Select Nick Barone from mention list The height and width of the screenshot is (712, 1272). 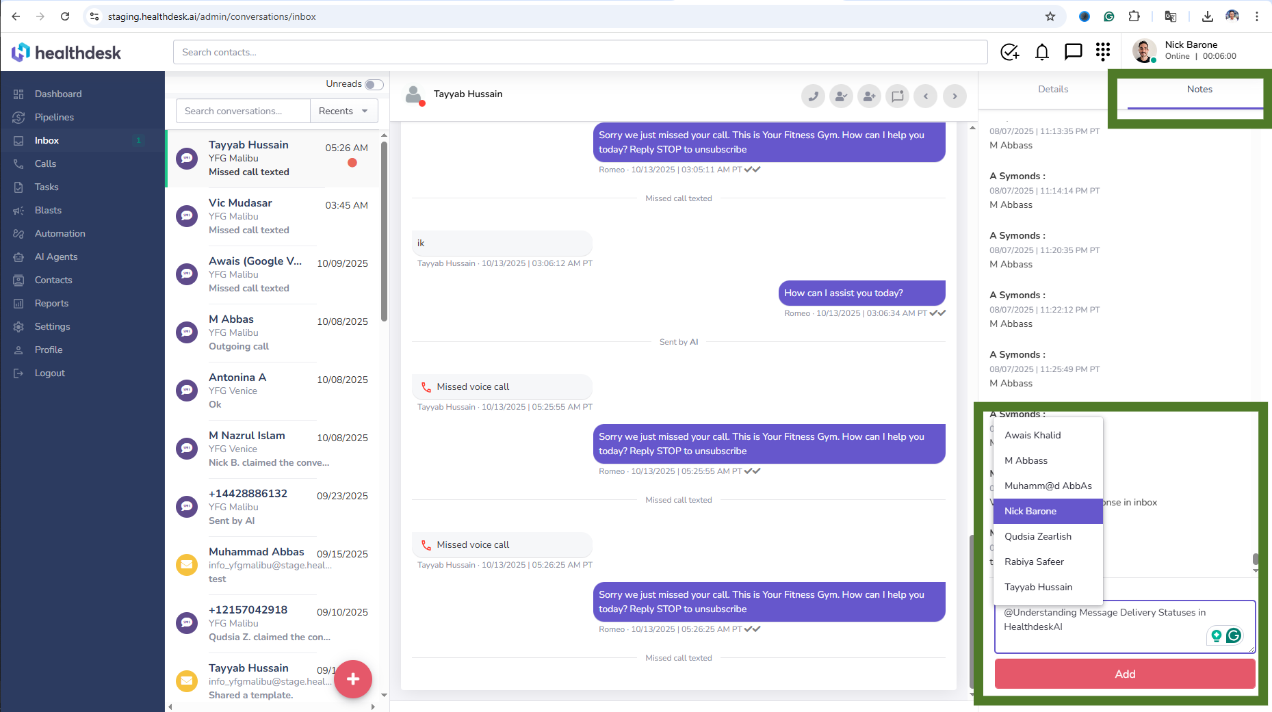1048,511
